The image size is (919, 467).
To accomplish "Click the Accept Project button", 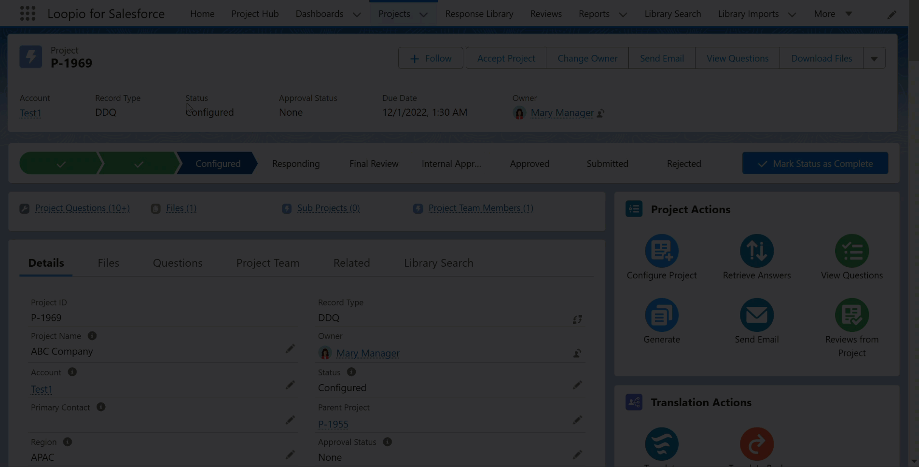I will point(506,58).
